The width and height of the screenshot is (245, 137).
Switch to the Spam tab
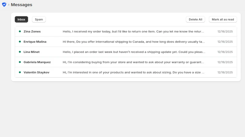(39, 19)
